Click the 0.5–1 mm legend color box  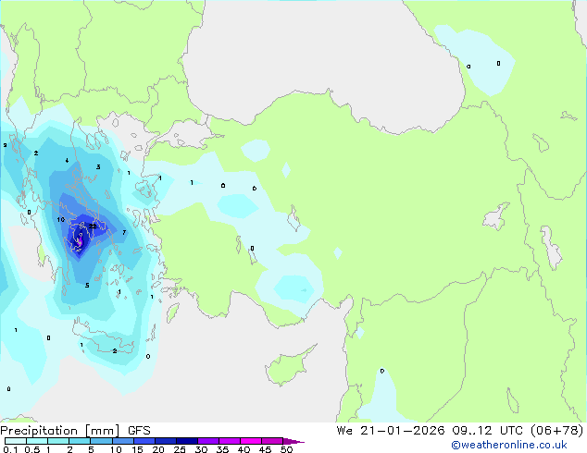(37, 441)
